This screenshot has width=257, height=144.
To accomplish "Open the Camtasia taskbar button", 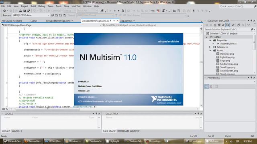I will coord(94,141).
